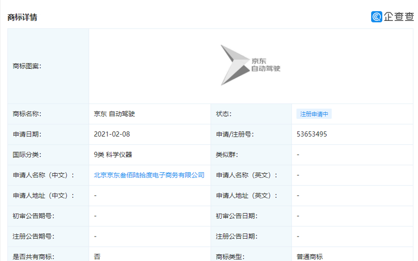Click the 申请人地址（中文） label

[43, 196]
